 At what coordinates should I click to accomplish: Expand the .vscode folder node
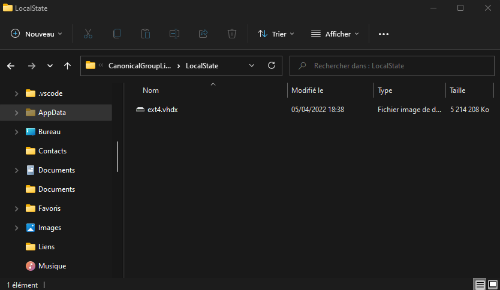pos(16,93)
